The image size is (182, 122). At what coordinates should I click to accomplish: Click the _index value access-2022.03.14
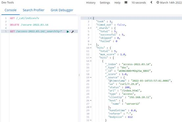click(x=136, y=64)
